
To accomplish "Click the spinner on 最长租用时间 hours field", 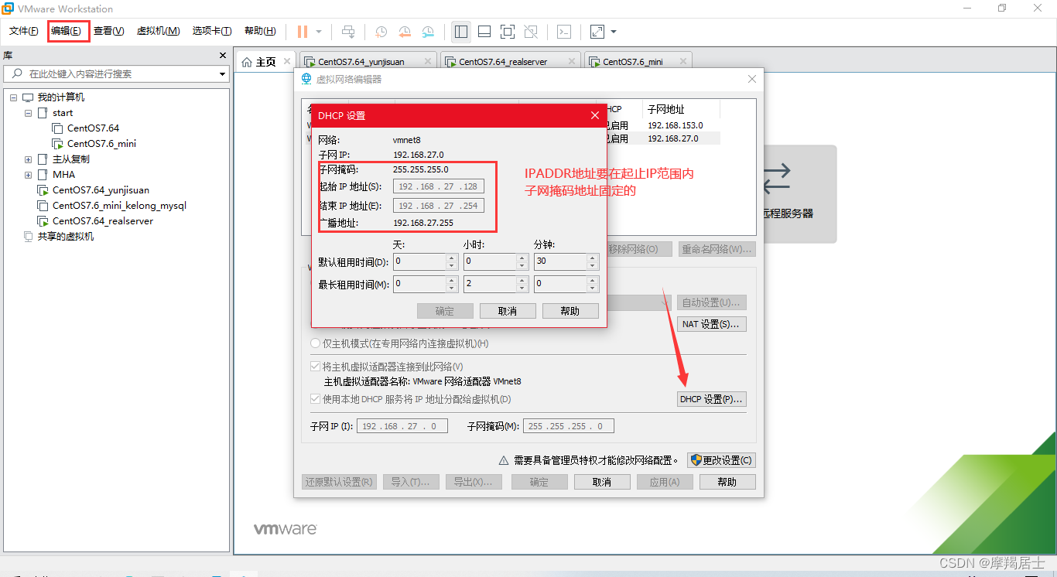I will pyautogui.click(x=522, y=285).
